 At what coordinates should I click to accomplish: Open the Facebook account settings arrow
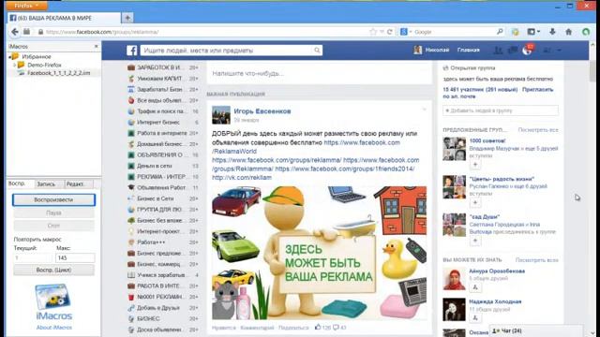pyautogui.click(x=559, y=50)
